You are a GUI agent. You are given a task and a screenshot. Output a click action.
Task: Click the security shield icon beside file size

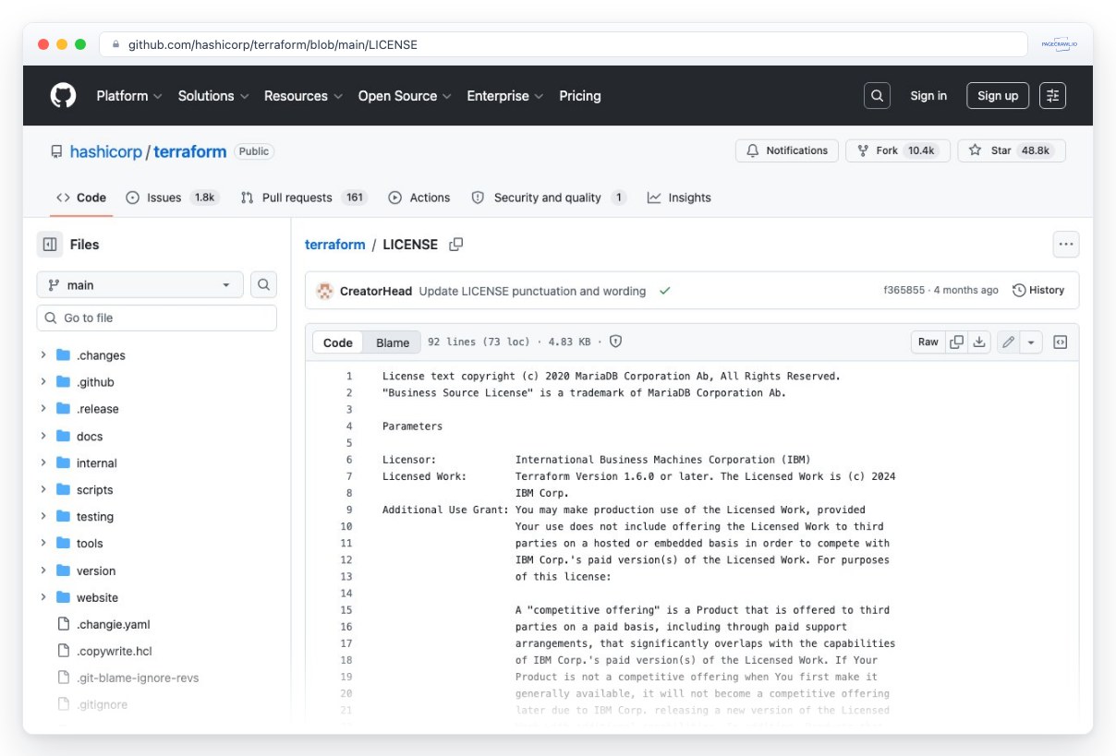(x=616, y=342)
